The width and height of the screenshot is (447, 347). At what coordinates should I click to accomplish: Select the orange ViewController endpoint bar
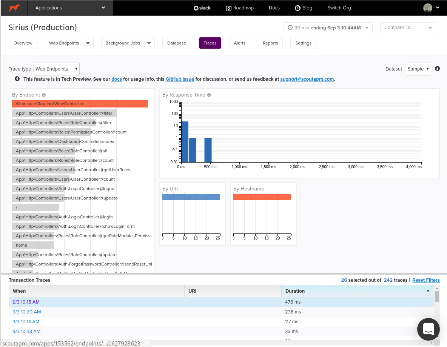[x=80, y=104]
